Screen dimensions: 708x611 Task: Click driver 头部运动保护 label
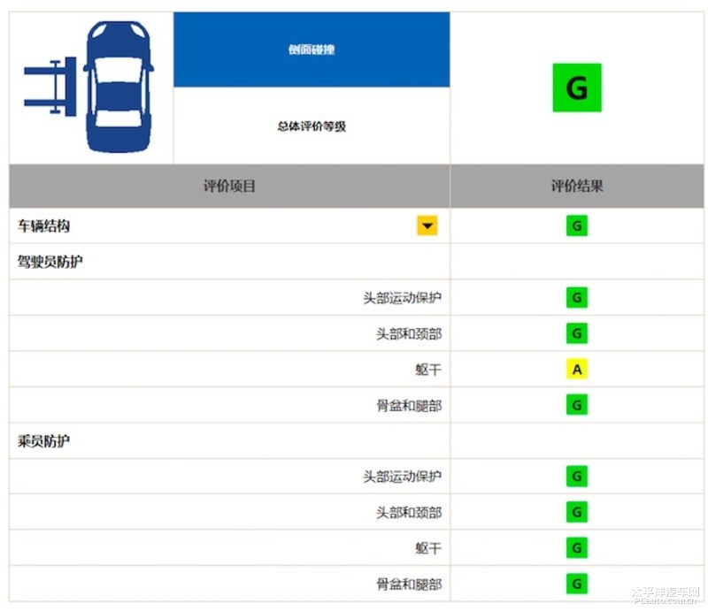(402, 298)
